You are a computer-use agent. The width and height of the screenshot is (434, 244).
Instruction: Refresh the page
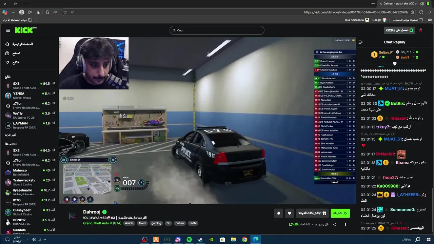tap(421, 12)
